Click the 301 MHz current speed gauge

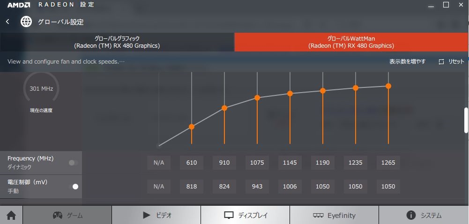[41, 88]
